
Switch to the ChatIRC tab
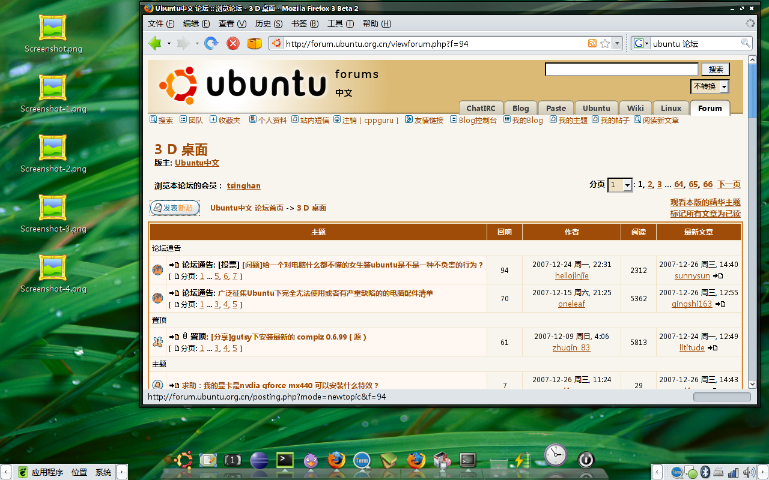(481, 108)
